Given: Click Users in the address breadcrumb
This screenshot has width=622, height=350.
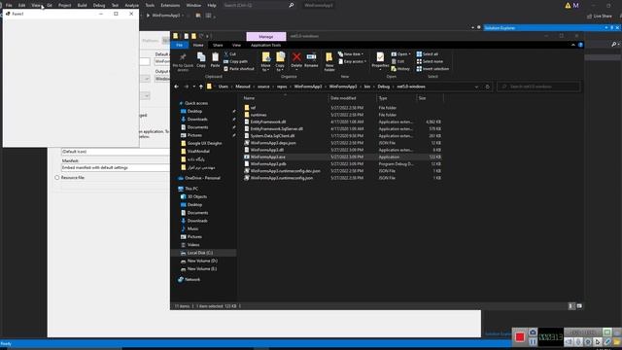Looking at the screenshot, I should 224,87.
